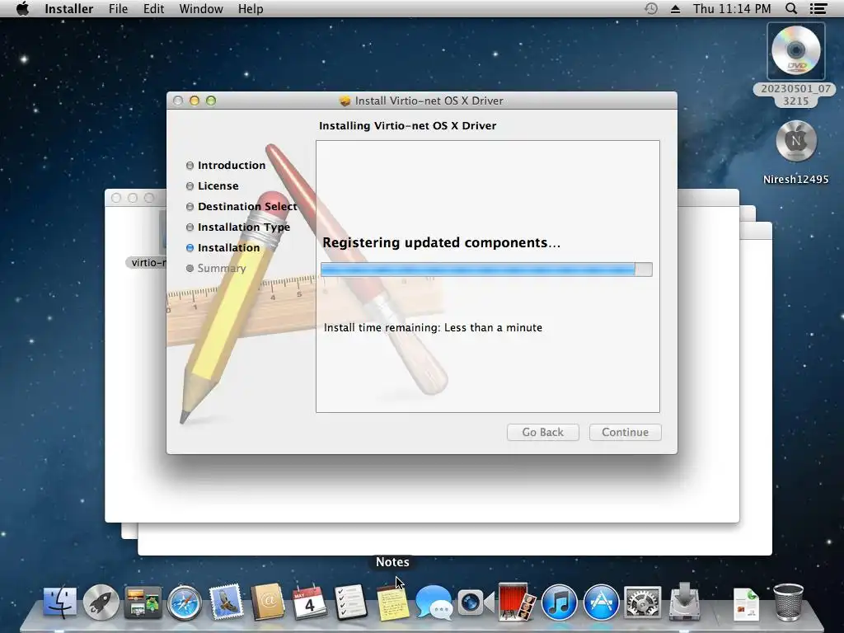The height and width of the screenshot is (633, 844).
Task: Launch Launchpad rocket icon in Dock
Action: (x=101, y=602)
